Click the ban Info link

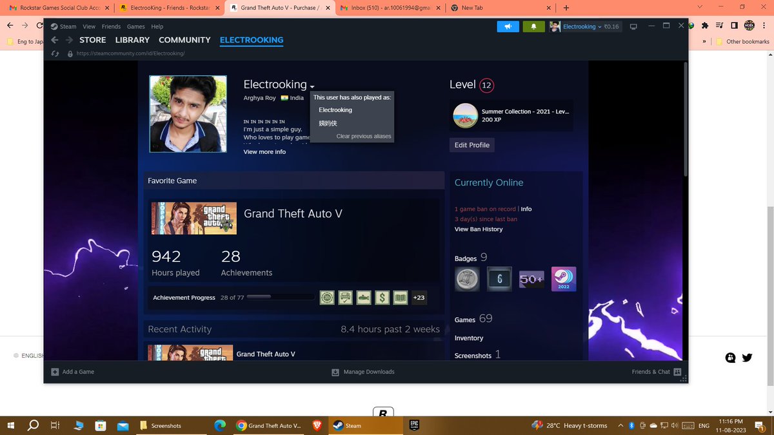pyautogui.click(x=526, y=209)
